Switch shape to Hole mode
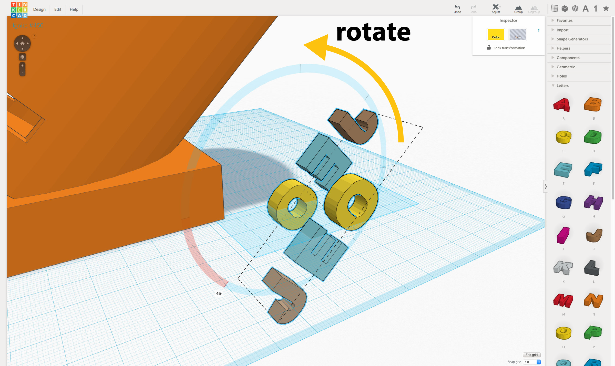Screen dimensions: 615x366 [x=517, y=35]
